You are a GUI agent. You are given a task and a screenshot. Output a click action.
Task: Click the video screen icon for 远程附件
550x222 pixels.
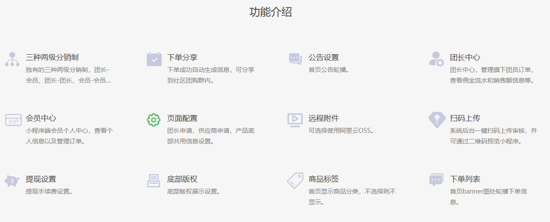tap(295, 120)
